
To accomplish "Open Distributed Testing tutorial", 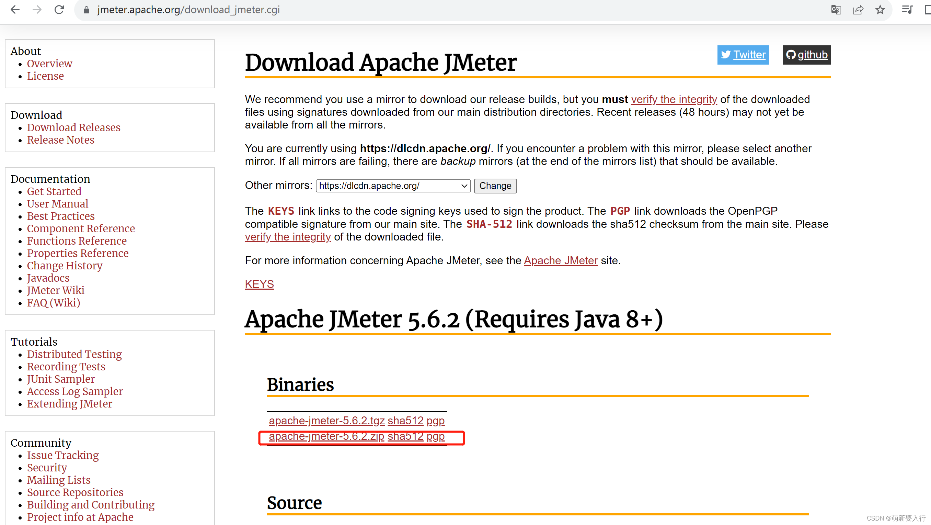I will point(74,354).
